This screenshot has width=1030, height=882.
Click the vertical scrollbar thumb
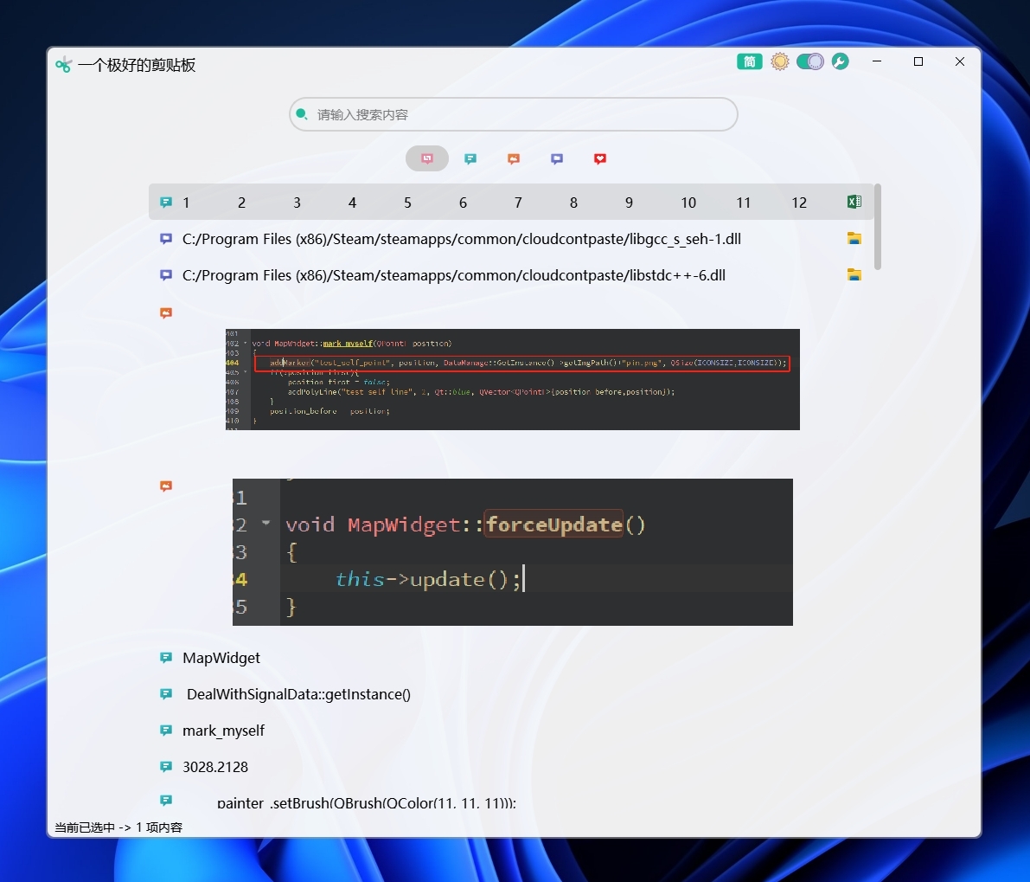point(878,227)
